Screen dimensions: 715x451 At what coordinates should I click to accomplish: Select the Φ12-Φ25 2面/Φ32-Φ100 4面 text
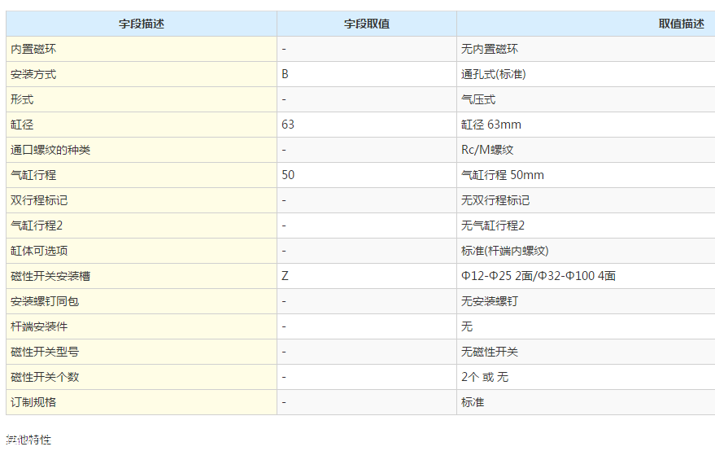(x=538, y=276)
